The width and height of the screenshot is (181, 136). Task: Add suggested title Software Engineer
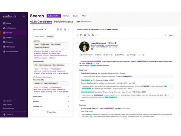[x=41, y=58]
